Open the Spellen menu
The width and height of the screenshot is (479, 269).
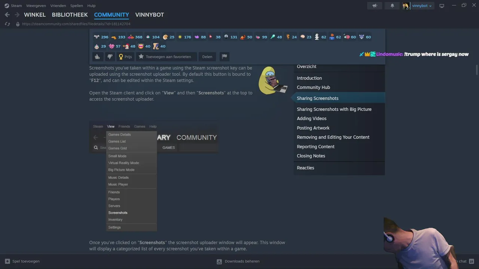pos(76,6)
